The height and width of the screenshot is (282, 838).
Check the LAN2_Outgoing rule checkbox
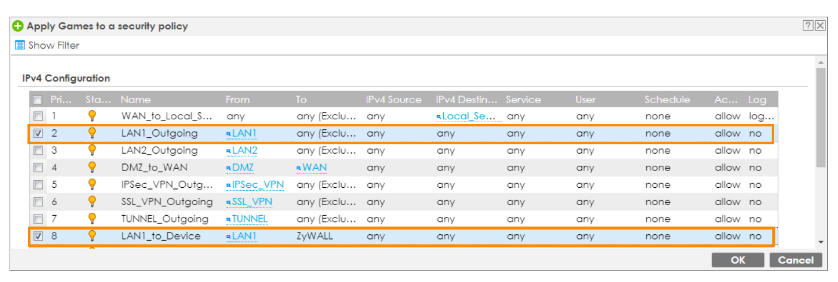(38, 150)
